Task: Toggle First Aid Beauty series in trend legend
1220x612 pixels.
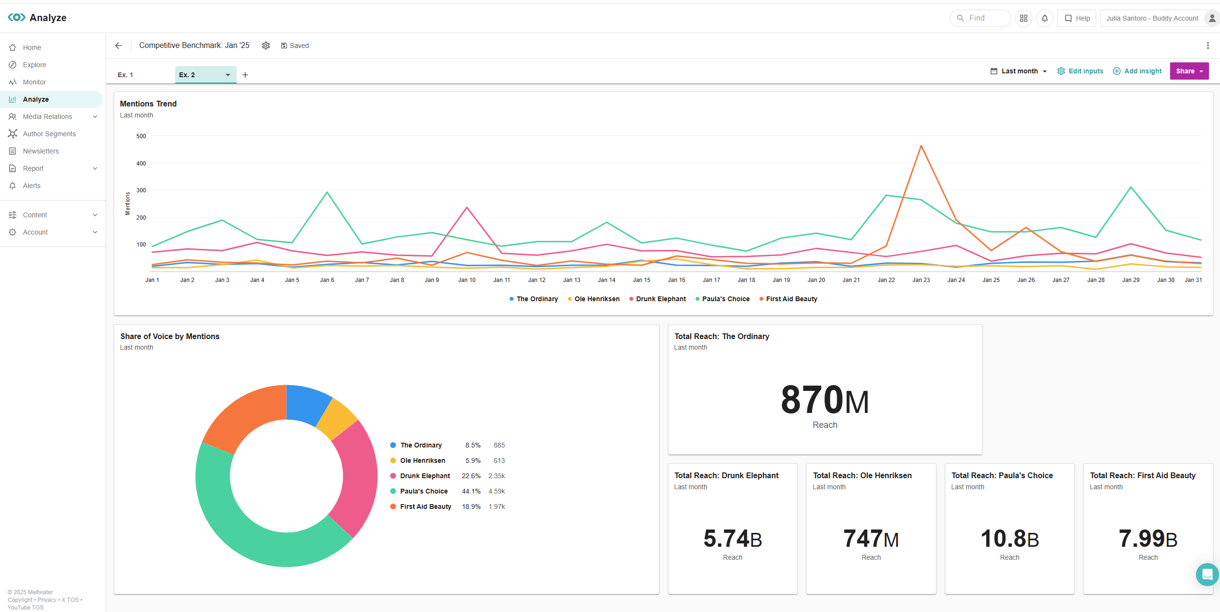Action: pos(788,299)
